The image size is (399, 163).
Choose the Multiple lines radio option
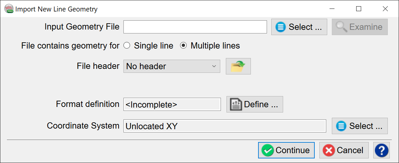pos(183,46)
